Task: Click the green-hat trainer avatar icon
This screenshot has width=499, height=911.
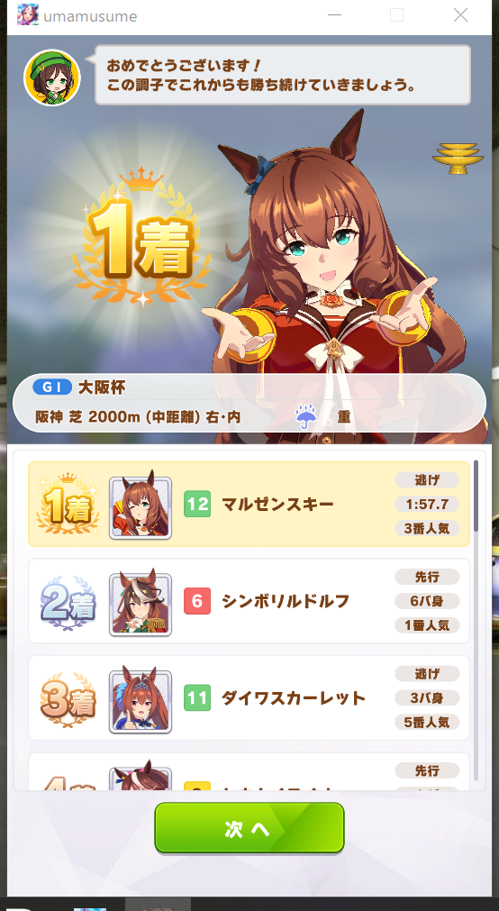Action: [51, 77]
